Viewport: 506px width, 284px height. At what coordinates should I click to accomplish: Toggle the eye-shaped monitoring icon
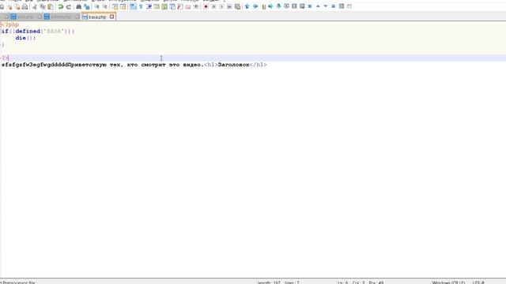click(196, 6)
